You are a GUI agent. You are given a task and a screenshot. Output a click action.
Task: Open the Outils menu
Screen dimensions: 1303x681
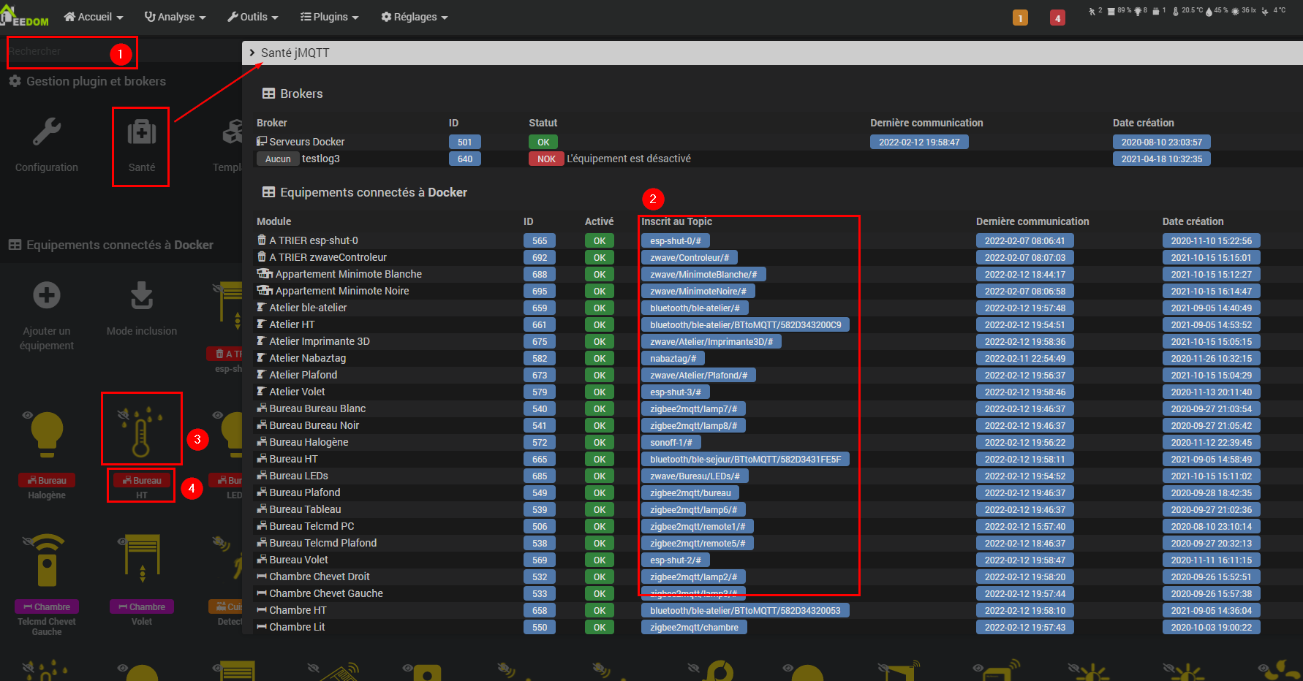253,17
